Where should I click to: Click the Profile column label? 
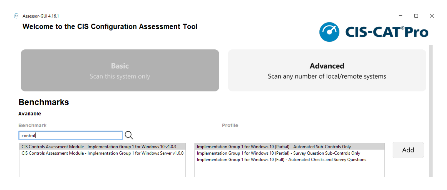pyautogui.click(x=230, y=126)
